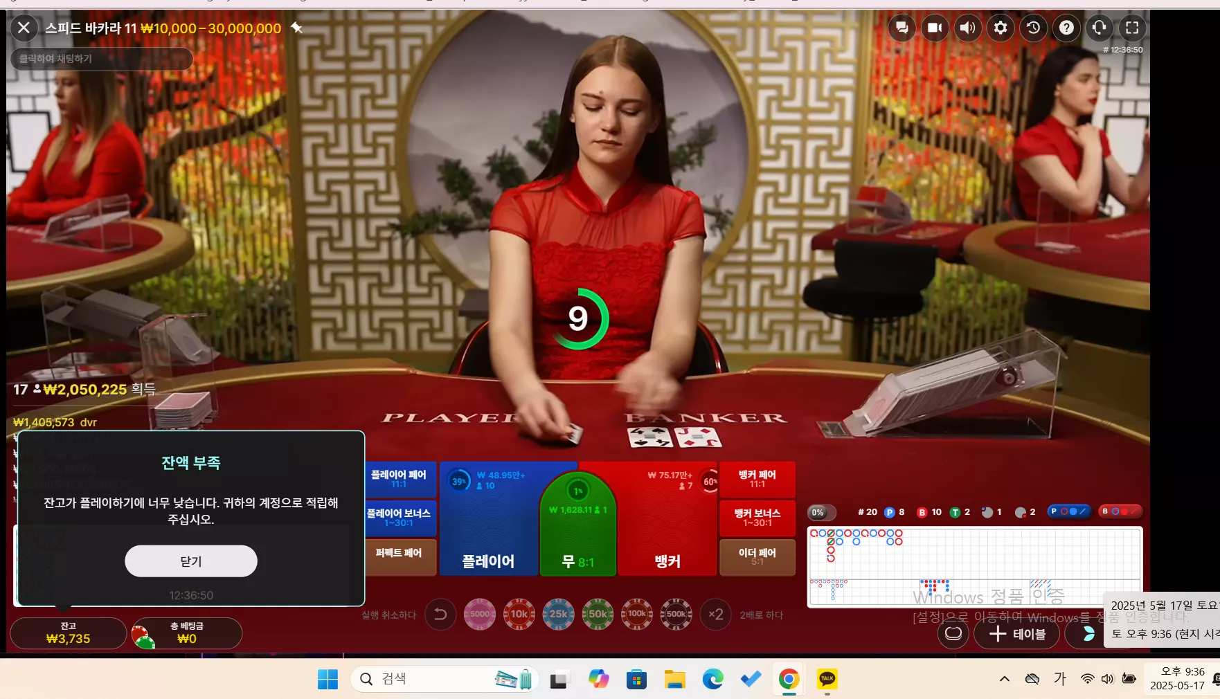Open the Windows Start menu
Screen dimensions: 1220x699
coord(328,680)
